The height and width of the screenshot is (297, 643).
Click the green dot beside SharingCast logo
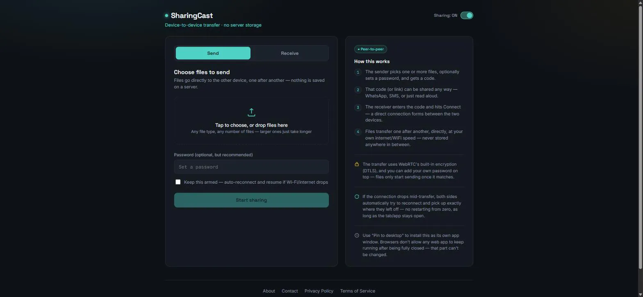point(166,16)
